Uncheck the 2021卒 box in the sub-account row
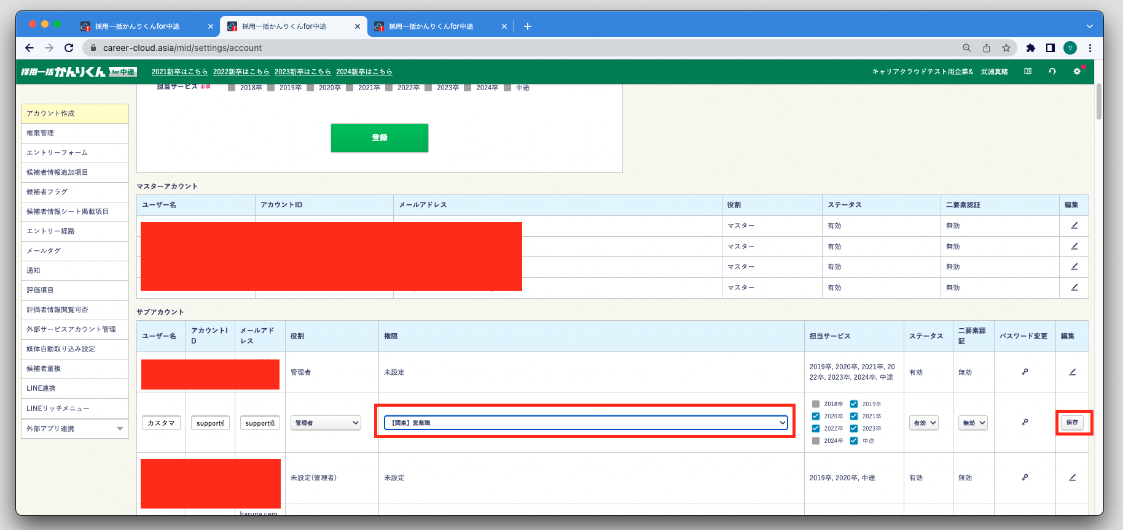The image size is (1123, 530). tap(854, 417)
